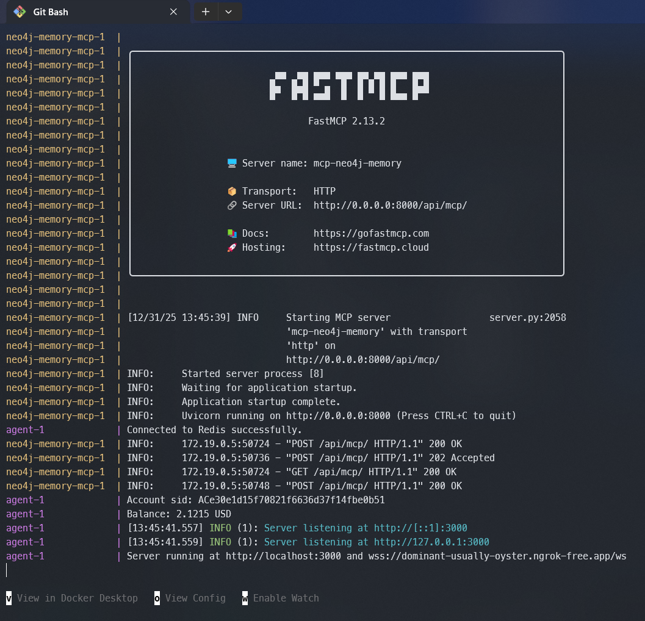Click Account sid ACe30e1d15f70821f6636d37f14fbe0b51

click(256, 500)
